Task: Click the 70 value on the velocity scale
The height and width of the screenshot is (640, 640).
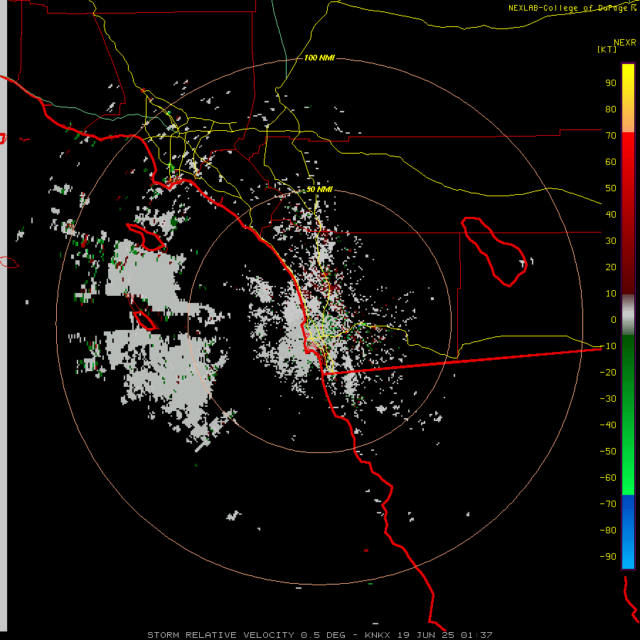Action: pos(611,136)
